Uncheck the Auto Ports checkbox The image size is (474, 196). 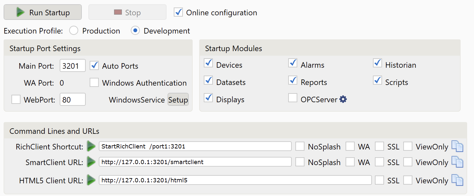[94, 65]
